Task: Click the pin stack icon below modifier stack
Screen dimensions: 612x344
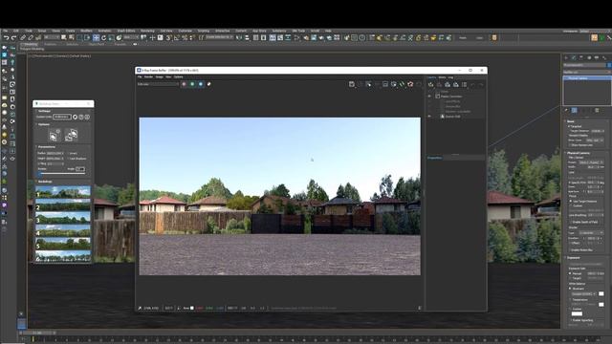Action: pos(566,111)
